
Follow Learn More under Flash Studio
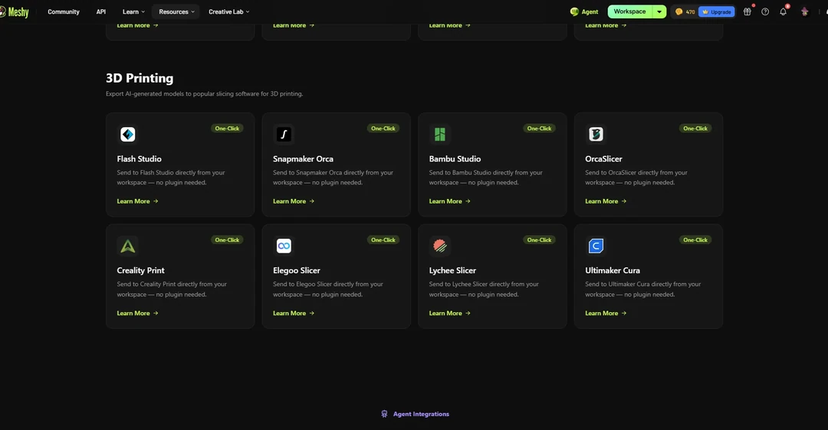[137, 201]
